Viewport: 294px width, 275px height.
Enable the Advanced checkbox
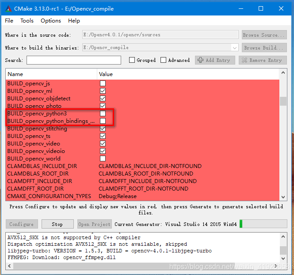[x=163, y=60]
